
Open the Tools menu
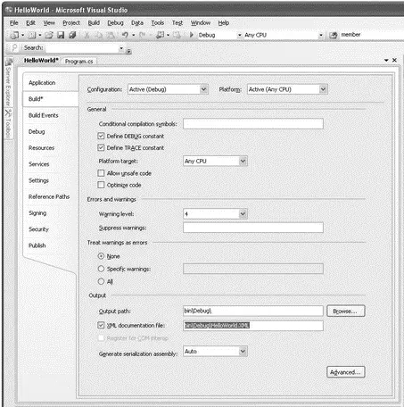tap(157, 23)
